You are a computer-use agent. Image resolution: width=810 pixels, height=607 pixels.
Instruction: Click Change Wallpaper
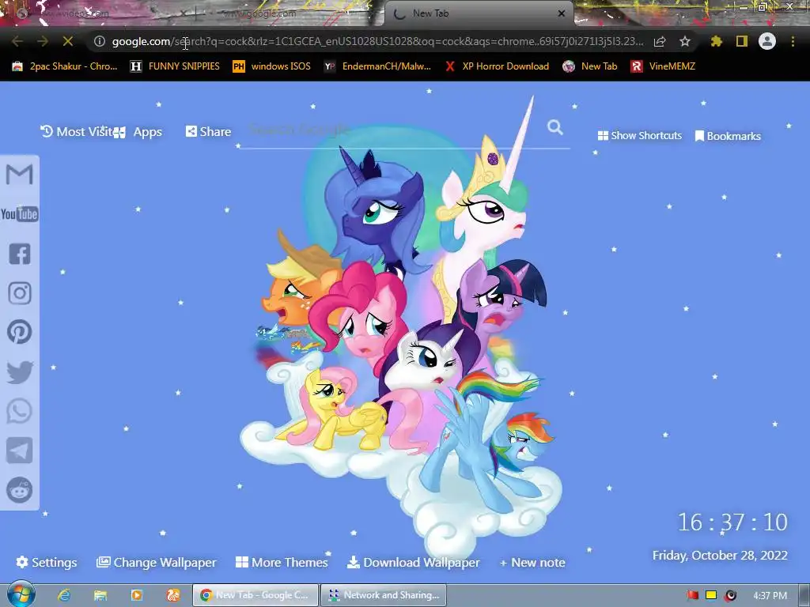(x=157, y=562)
